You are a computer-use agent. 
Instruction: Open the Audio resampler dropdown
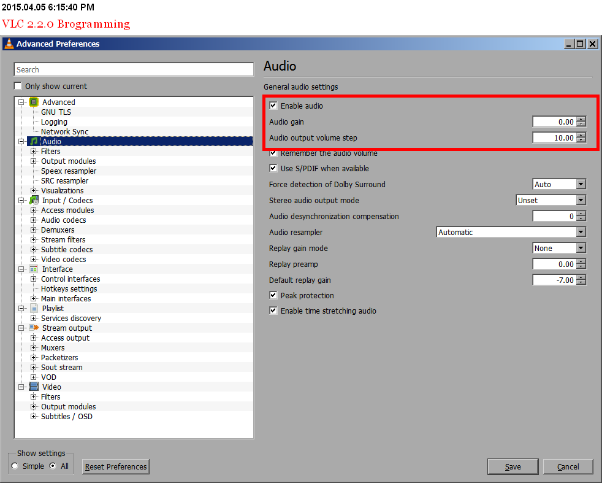point(511,232)
